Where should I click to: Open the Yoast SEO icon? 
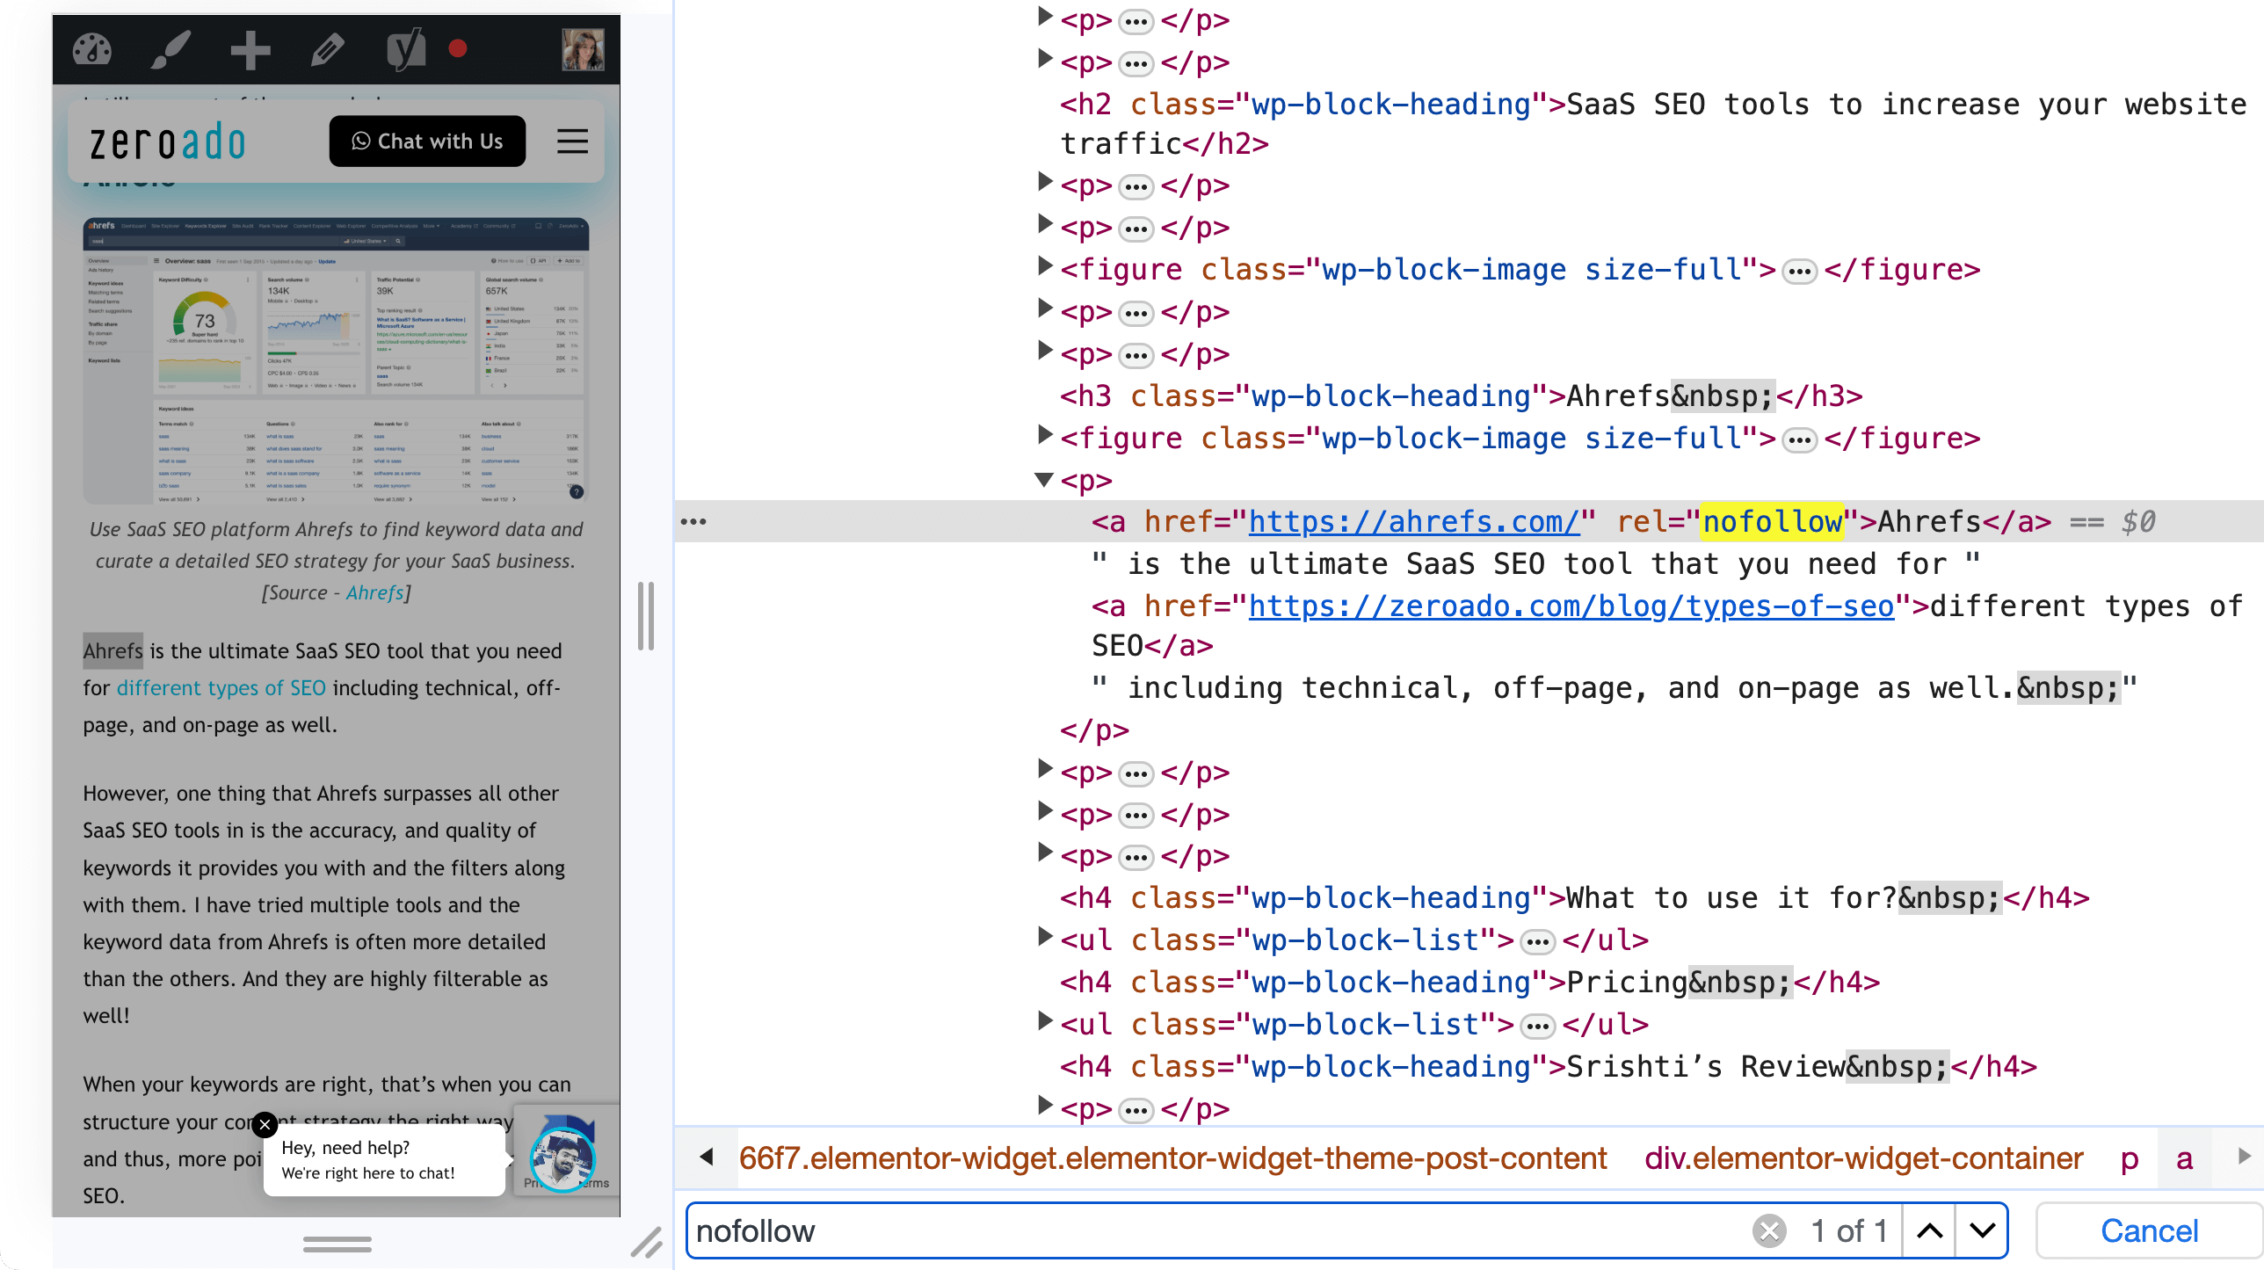pos(406,49)
